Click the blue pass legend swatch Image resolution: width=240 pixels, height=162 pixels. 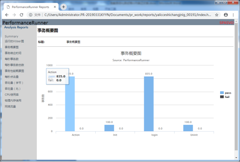(222, 93)
